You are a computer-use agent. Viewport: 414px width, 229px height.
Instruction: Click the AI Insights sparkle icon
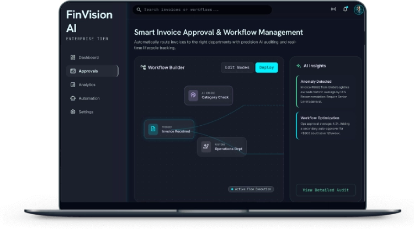pyautogui.click(x=299, y=66)
